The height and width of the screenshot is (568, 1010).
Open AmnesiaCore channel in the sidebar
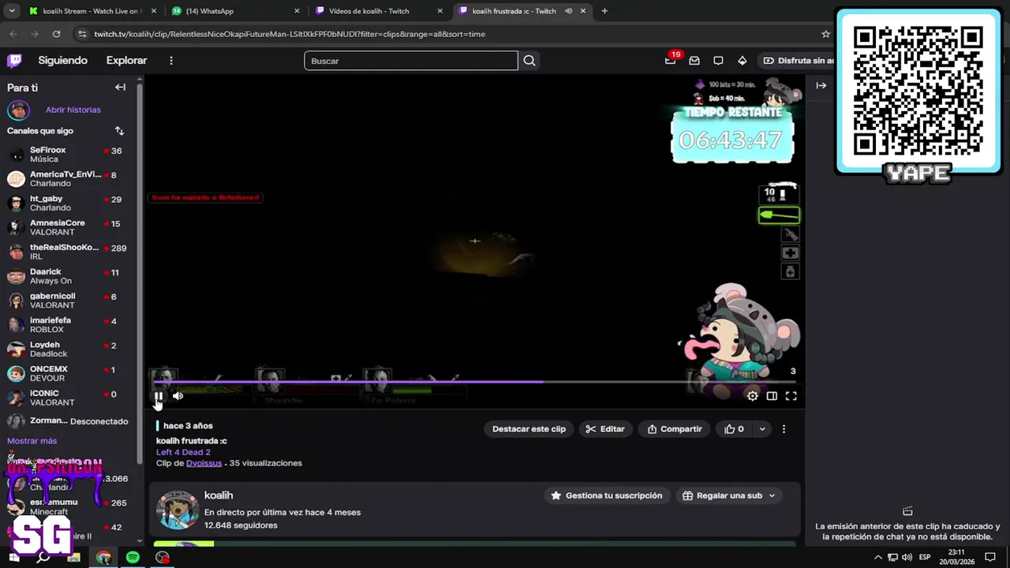click(x=69, y=228)
